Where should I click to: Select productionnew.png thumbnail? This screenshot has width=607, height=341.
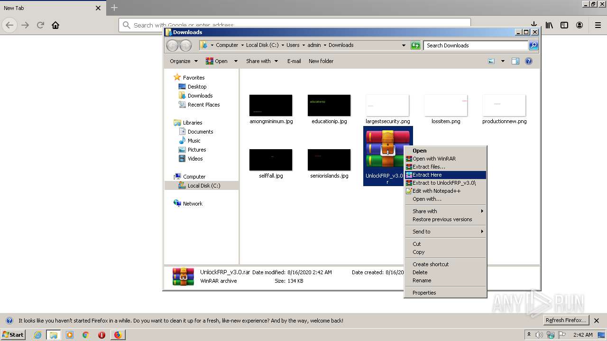(x=504, y=105)
